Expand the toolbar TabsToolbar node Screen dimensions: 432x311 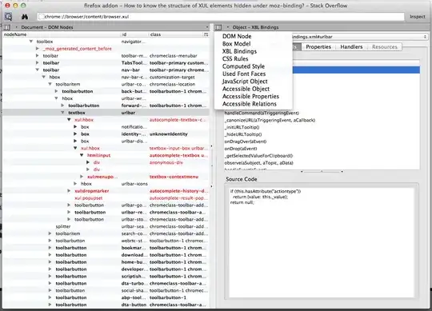pos(37,62)
